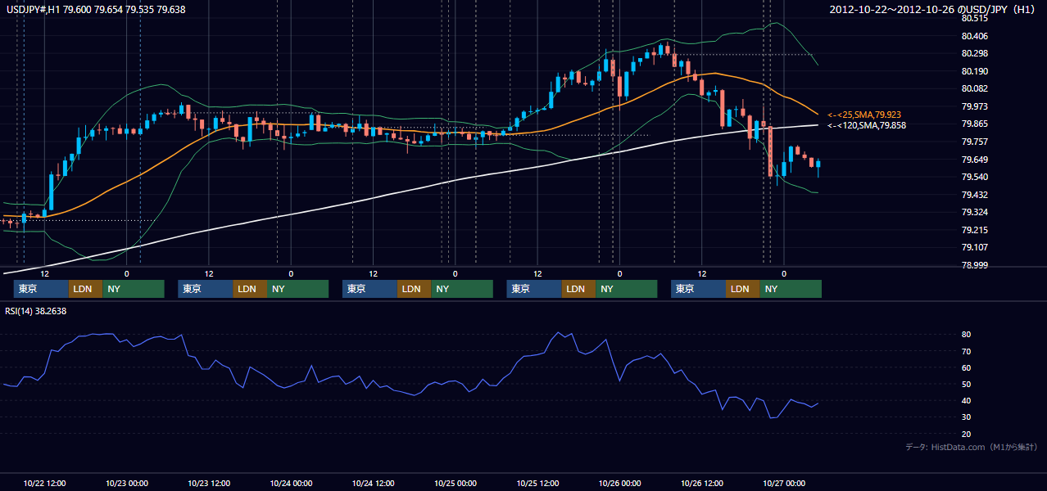This screenshot has height=491, width=1047.
Task: Click price axis label 80.515
Action: coord(976,18)
